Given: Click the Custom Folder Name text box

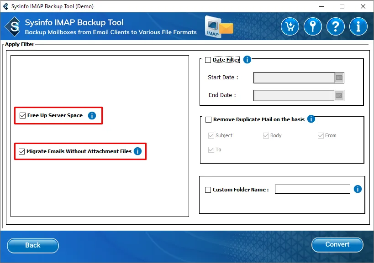Looking at the screenshot, I should pos(312,189).
